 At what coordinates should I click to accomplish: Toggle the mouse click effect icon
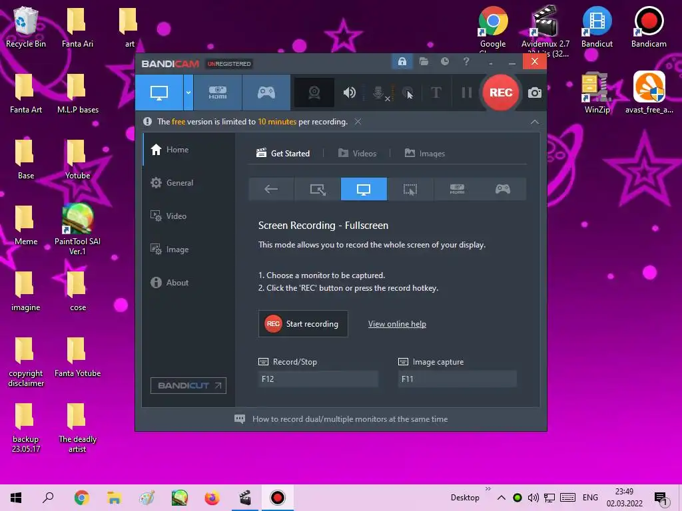click(408, 92)
